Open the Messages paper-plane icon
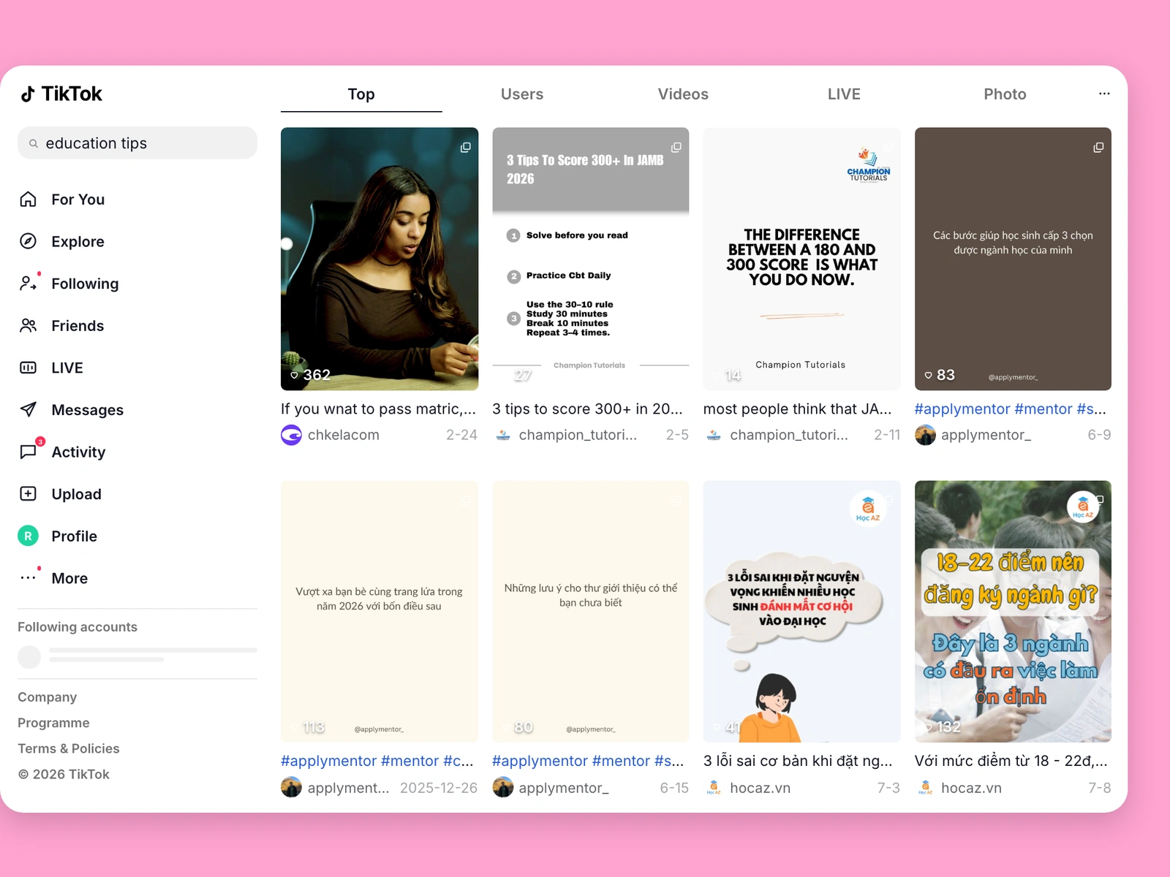This screenshot has height=877, width=1170. [28, 409]
